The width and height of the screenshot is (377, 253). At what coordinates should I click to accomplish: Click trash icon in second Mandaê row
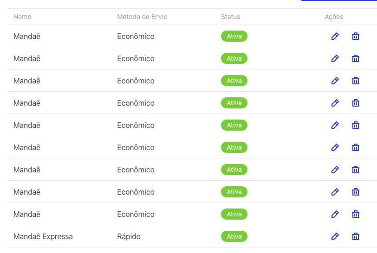[x=356, y=58]
